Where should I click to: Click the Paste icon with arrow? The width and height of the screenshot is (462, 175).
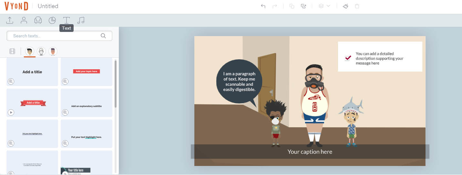point(303,6)
